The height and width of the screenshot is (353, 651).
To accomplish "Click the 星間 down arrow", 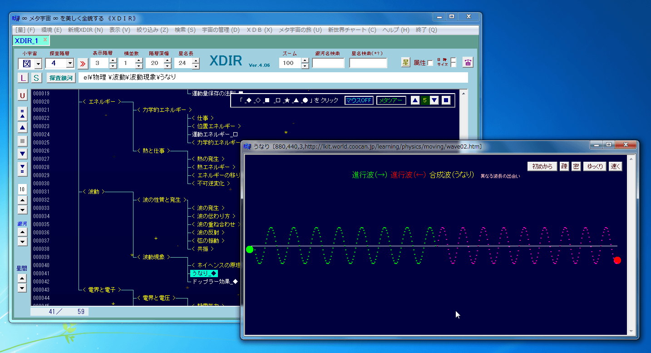I will 22,288.
